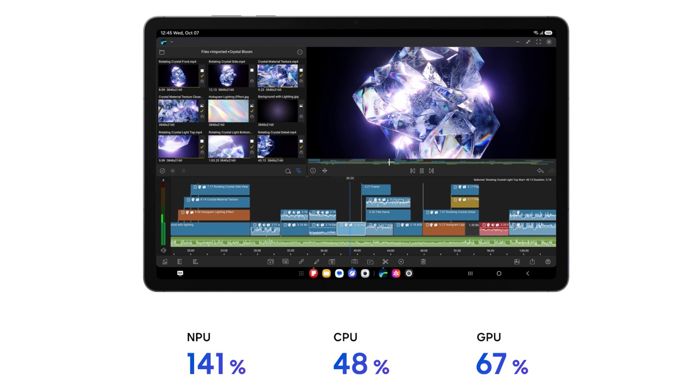Select the link clips tool
Viewport: 694px width, 390px height.
pyautogui.click(x=301, y=262)
